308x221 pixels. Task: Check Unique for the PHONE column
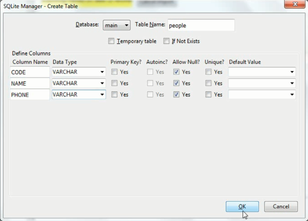(208, 95)
